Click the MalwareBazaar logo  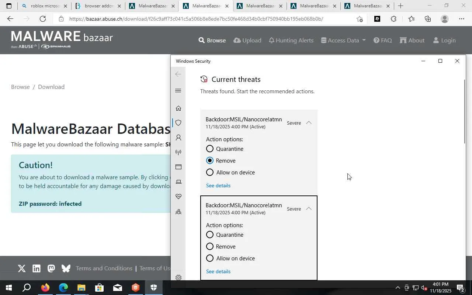point(62,40)
